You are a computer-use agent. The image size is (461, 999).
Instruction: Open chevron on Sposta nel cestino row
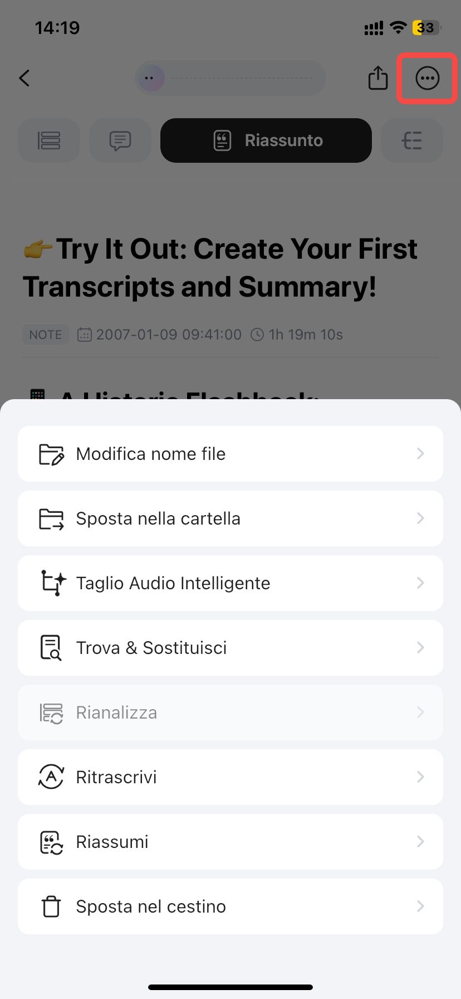pyautogui.click(x=421, y=906)
